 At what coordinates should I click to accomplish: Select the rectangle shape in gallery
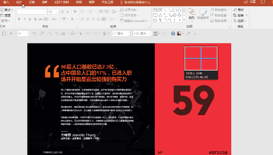click(175, 10)
